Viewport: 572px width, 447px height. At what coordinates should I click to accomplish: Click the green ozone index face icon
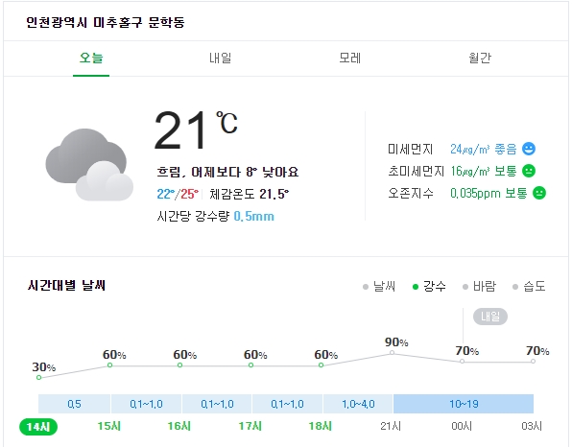coord(539,193)
